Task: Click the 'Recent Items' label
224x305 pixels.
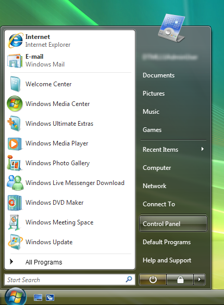Action: coord(160,150)
